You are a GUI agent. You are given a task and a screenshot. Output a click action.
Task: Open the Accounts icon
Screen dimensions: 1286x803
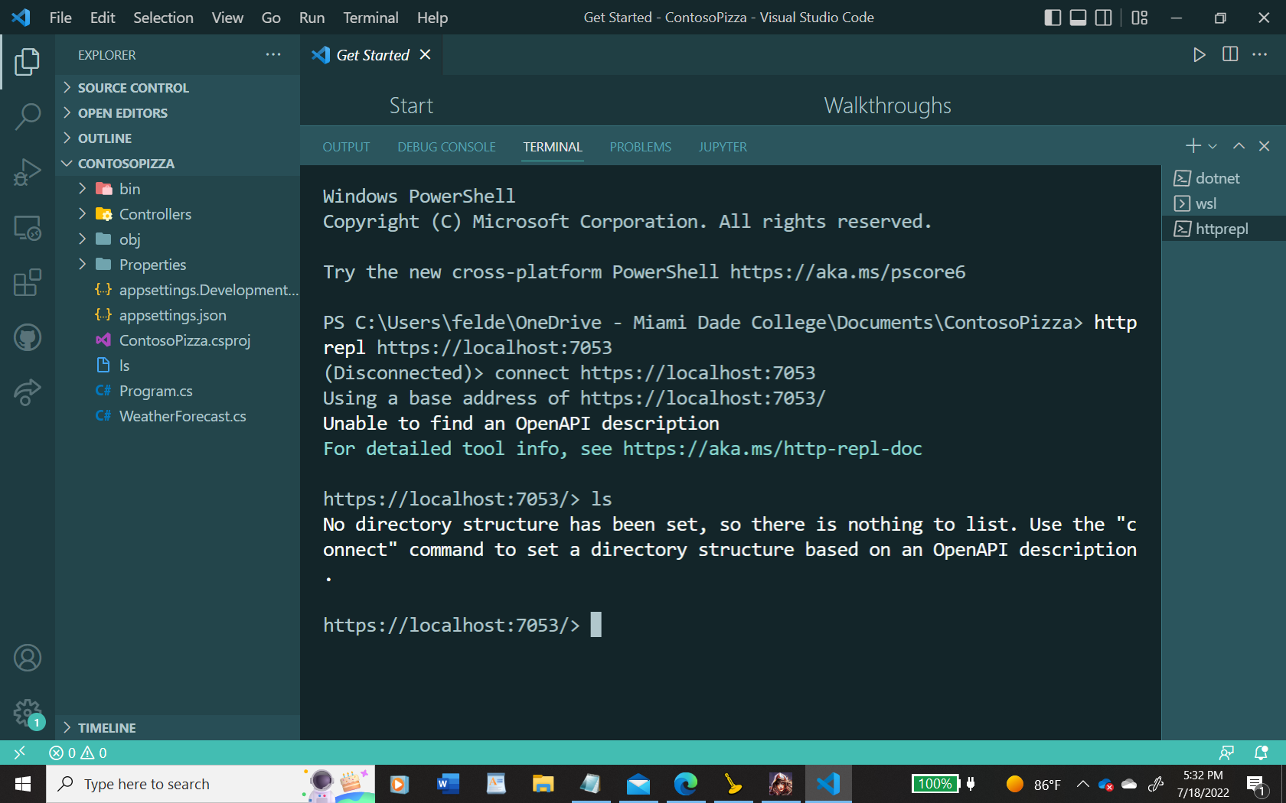28,658
